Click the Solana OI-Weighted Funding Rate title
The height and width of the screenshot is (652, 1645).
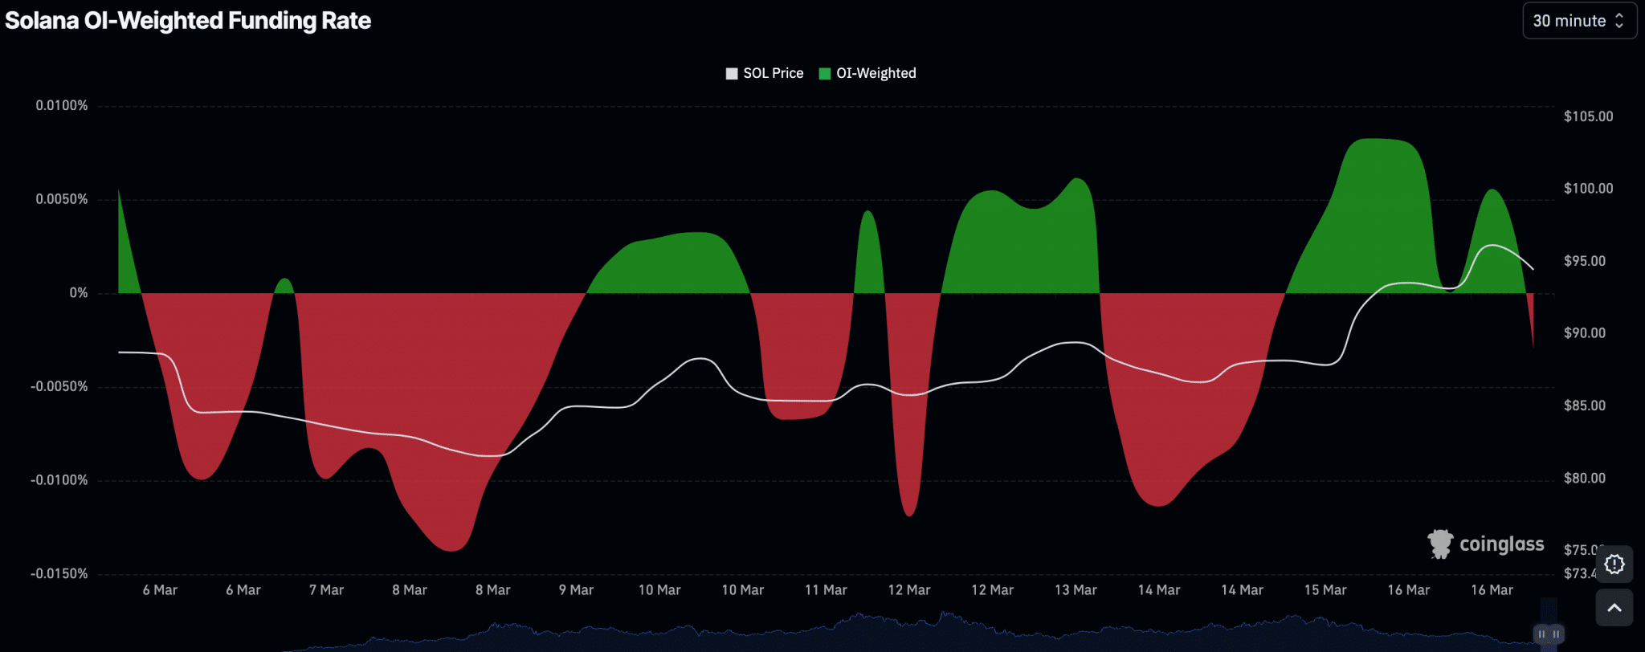[x=188, y=21]
